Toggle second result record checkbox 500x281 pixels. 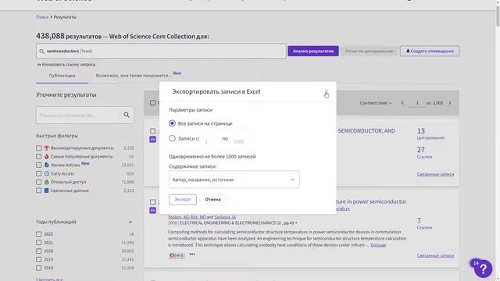pyautogui.click(x=153, y=202)
